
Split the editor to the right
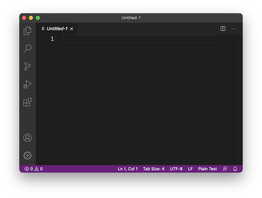(223, 29)
